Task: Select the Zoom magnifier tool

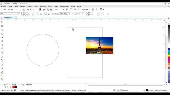Action: point(2,30)
